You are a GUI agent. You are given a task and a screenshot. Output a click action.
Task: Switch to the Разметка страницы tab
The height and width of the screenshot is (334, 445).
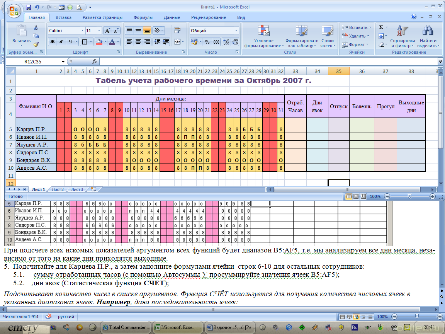[x=102, y=17]
